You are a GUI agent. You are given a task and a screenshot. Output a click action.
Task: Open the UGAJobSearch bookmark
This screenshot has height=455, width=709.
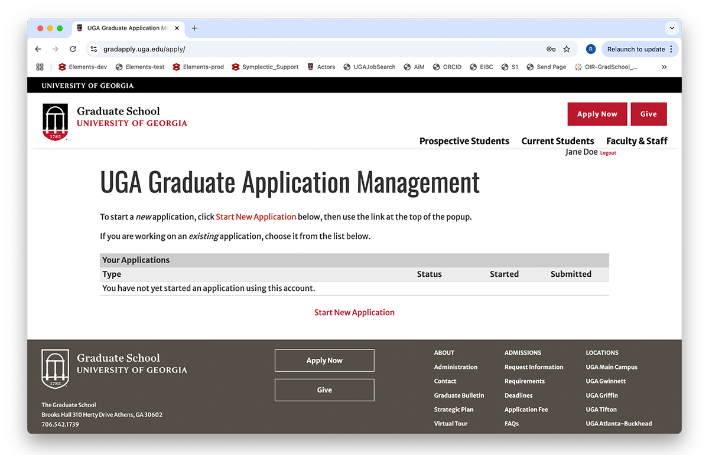click(x=369, y=67)
